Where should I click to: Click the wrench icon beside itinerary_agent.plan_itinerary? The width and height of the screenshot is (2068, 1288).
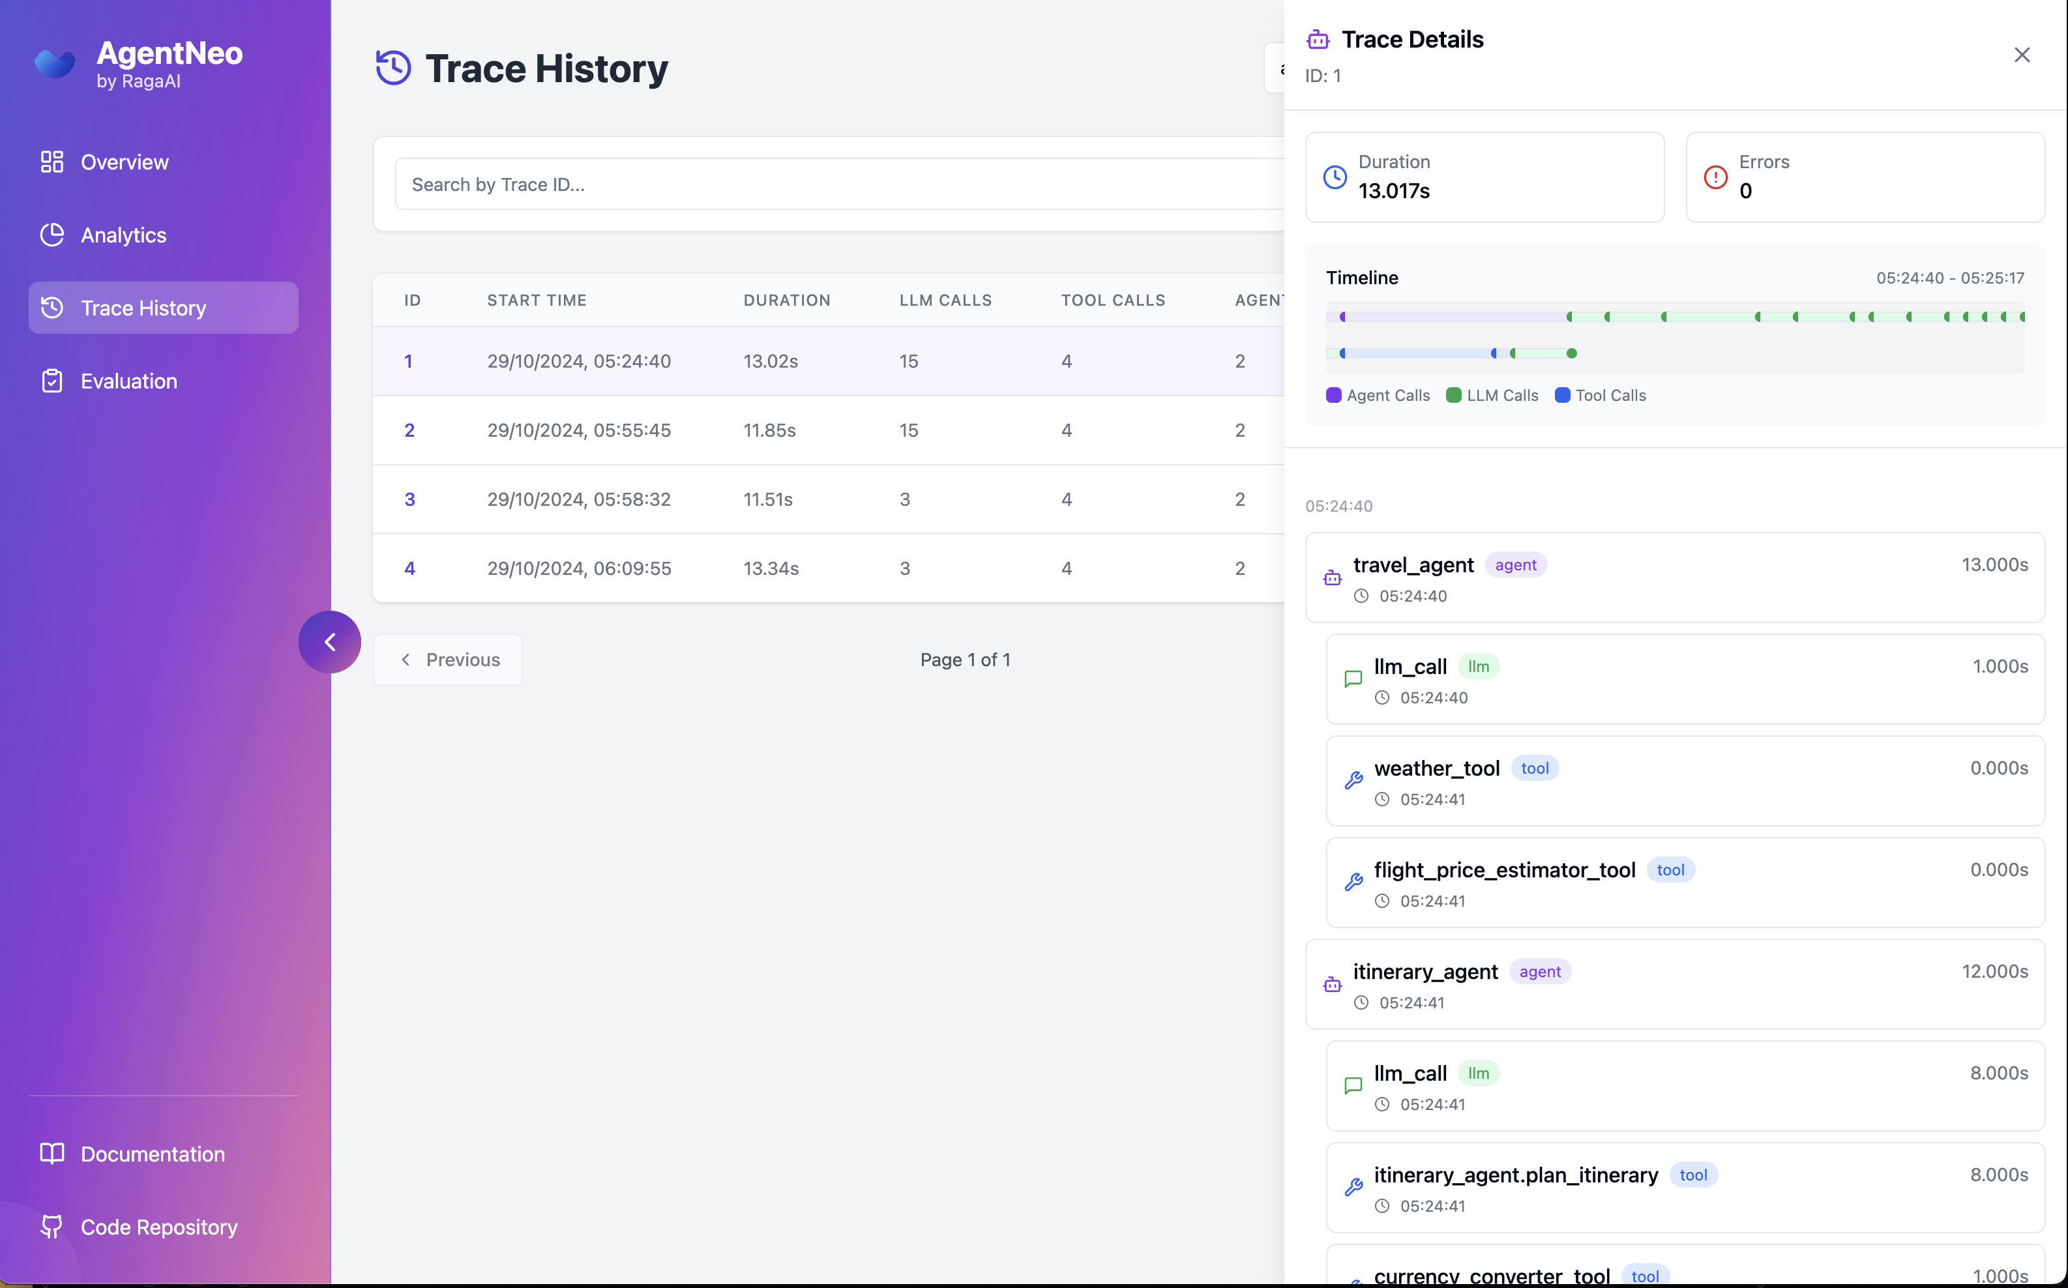(1353, 1186)
